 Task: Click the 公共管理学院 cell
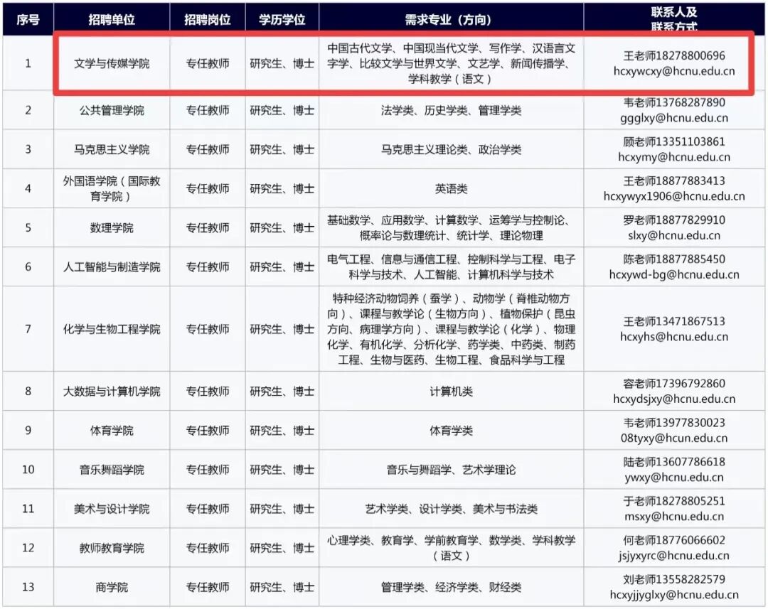[112, 109]
